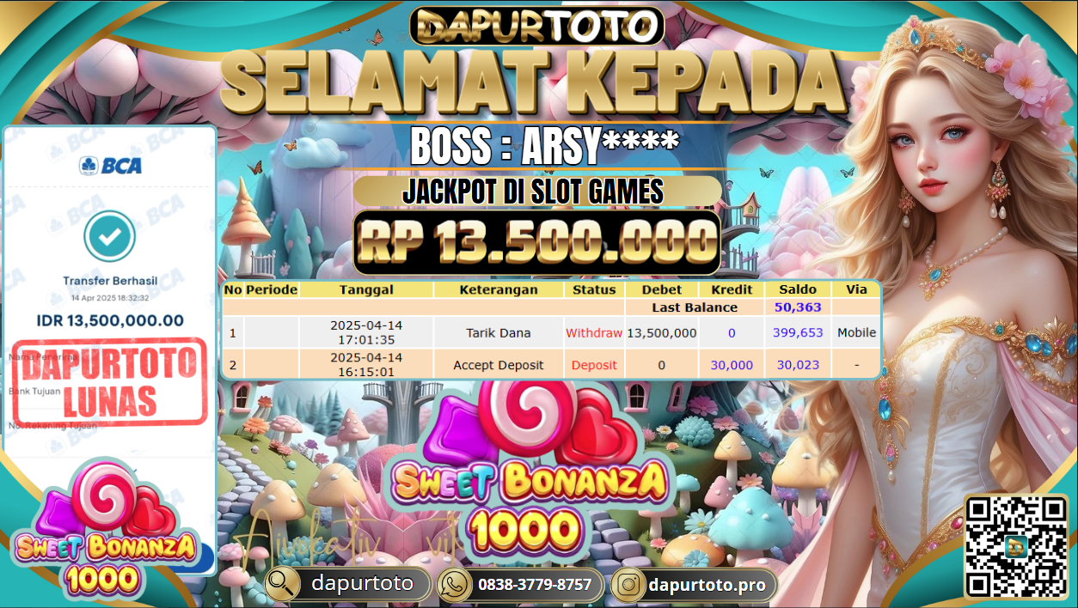
Task: Click the RP 13.500.000 jackpot banner
Action: point(537,243)
